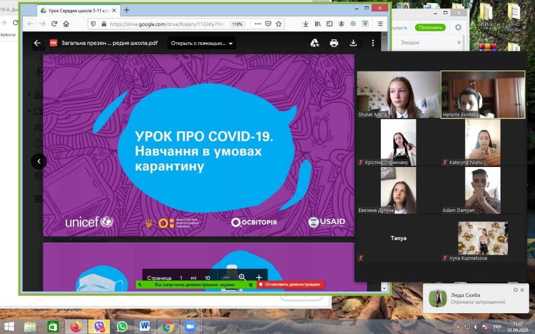Screen dimensions: 535x334
Task: Zoom in the PDF page
Action: (259, 278)
